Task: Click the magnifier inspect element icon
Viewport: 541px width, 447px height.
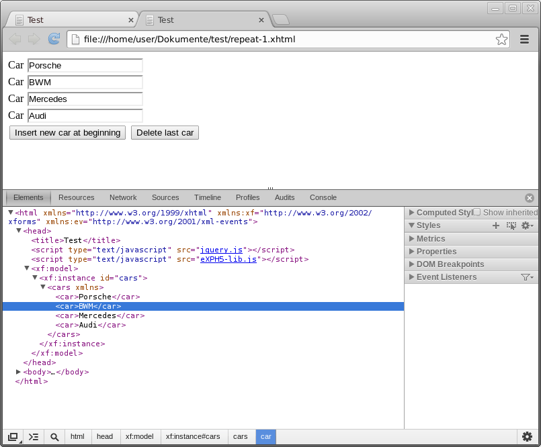Action: tap(54, 437)
